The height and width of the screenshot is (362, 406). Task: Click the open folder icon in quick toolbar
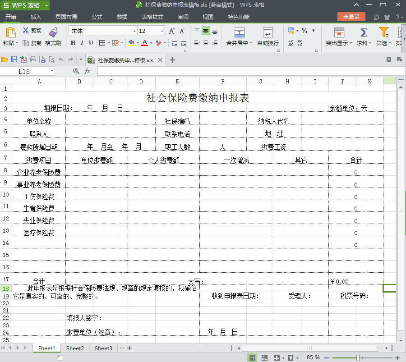click(x=5, y=60)
